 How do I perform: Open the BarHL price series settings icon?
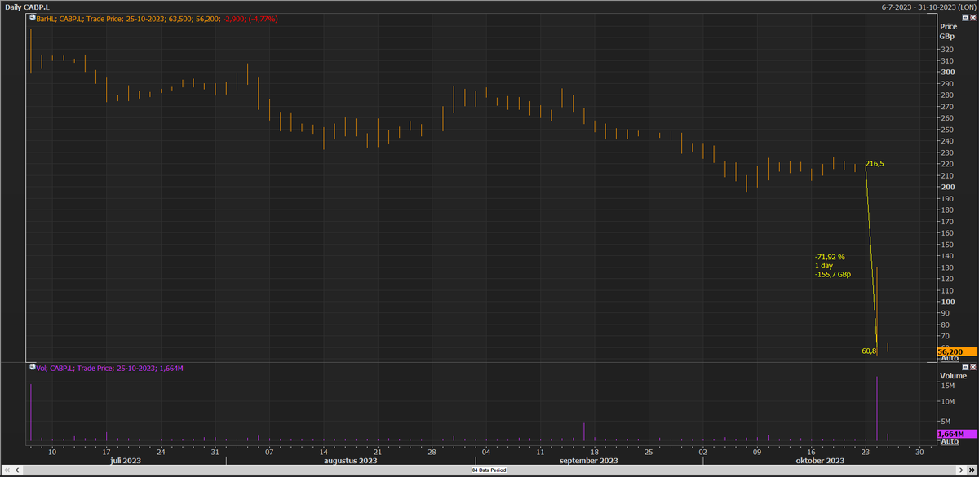coord(32,17)
